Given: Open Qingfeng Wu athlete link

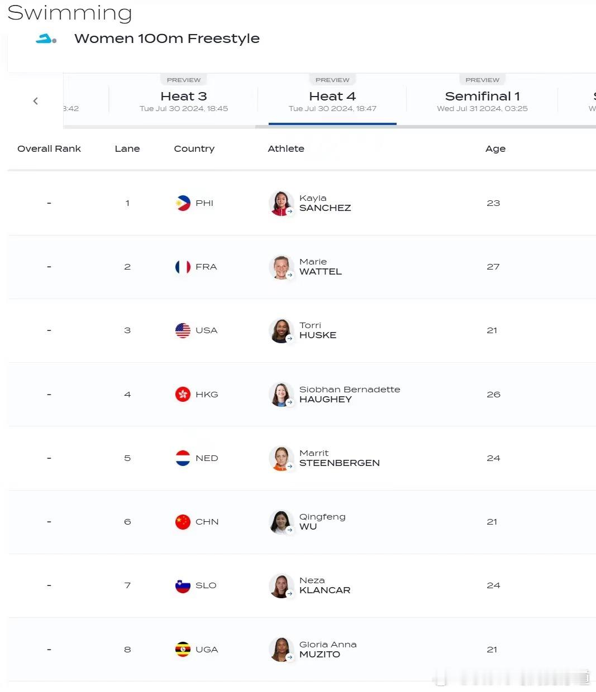Looking at the screenshot, I should (322, 522).
